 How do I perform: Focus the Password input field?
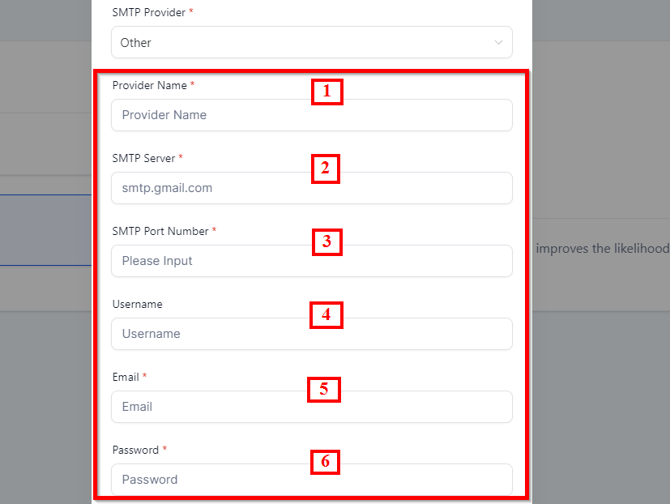pos(311,480)
